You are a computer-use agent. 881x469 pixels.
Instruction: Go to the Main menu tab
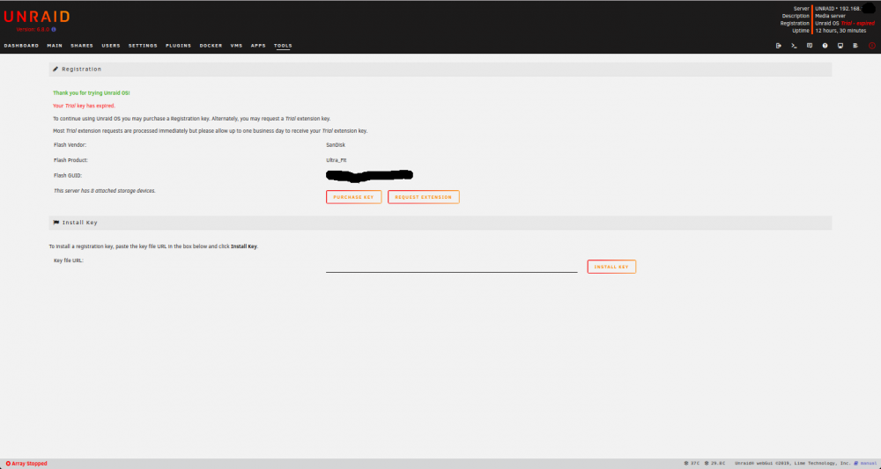[x=55, y=46]
